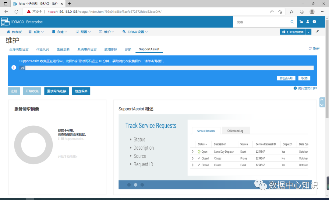Expand the iDRAC 设置 dropdown menu
Image resolution: width=329 pixels, height=200 pixels.
135,32
